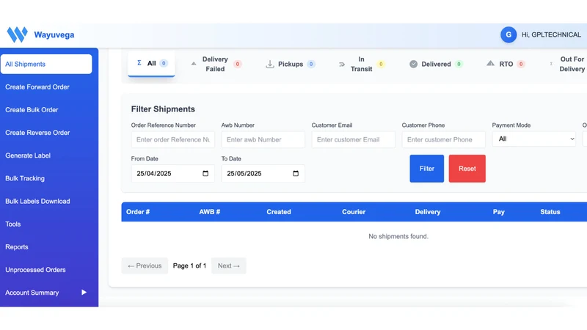Click the Pickups download icon
This screenshot has height=330, width=587.
[269, 64]
